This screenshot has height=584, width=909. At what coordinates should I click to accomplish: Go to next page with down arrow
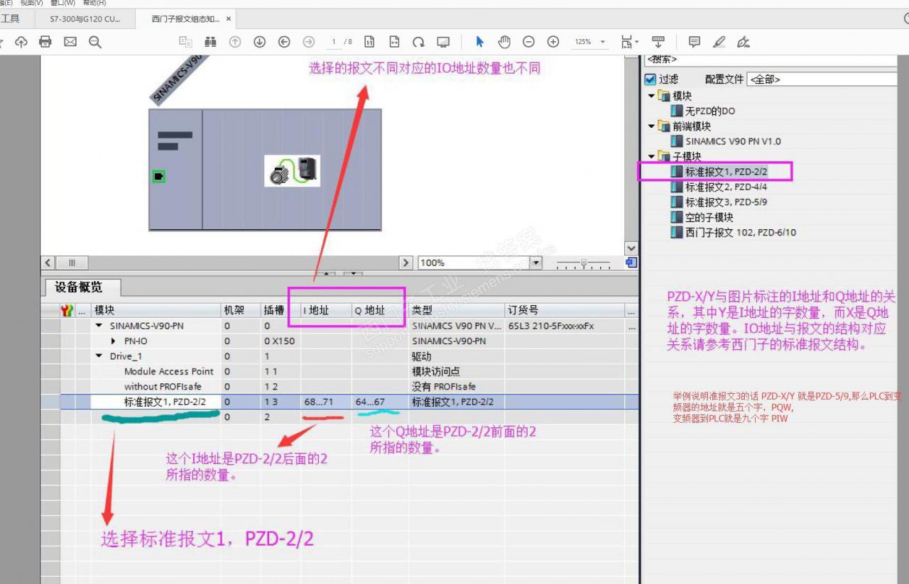260,42
